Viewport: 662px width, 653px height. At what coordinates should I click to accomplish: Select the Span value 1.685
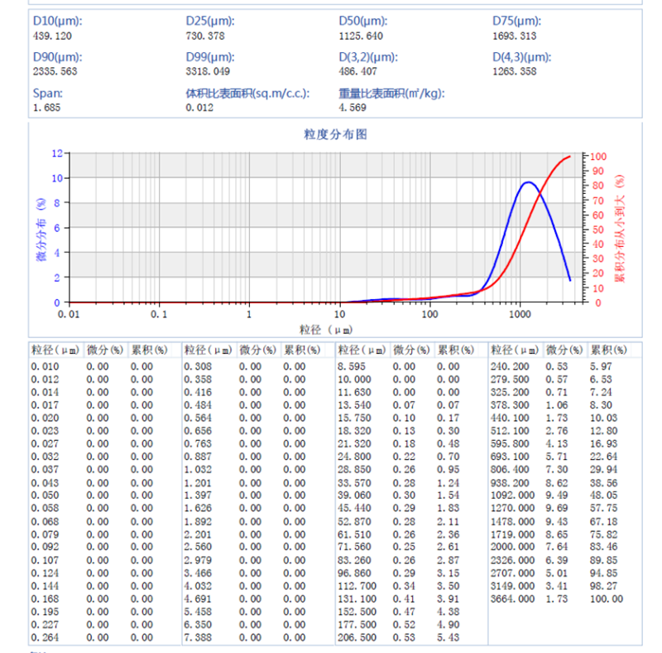[x=45, y=107]
